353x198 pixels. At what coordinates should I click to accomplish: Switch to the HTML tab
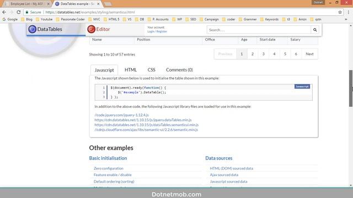131,70
